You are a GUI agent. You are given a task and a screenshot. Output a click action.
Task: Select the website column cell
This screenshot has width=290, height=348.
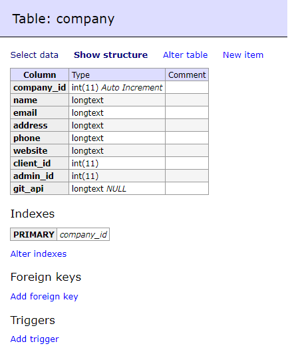coord(39,150)
